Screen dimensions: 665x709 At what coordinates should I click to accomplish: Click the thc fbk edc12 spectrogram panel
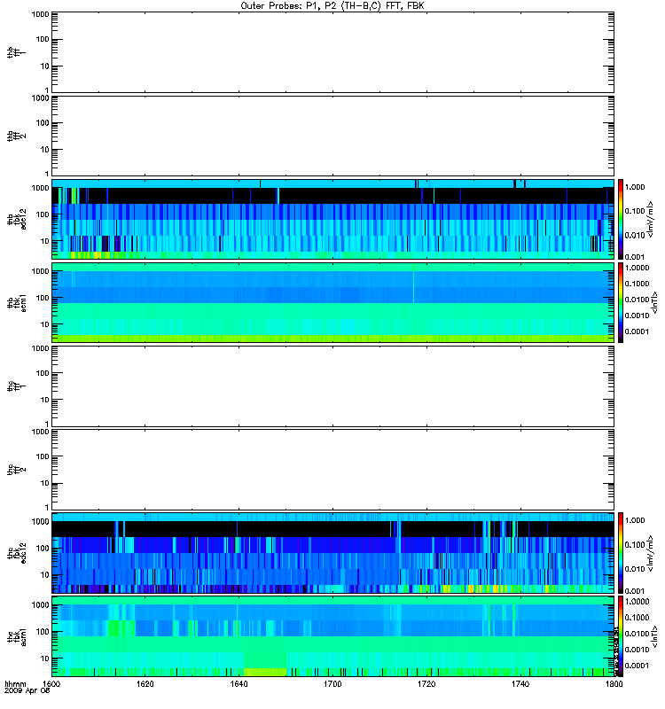pyautogui.click(x=332, y=553)
